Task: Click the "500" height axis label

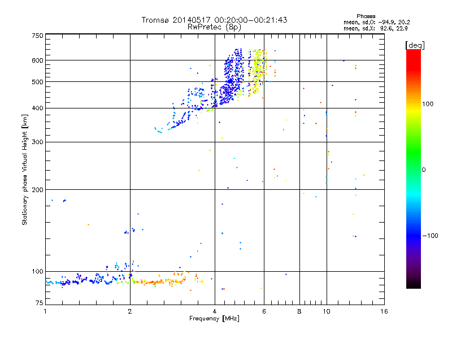Action: point(37,82)
